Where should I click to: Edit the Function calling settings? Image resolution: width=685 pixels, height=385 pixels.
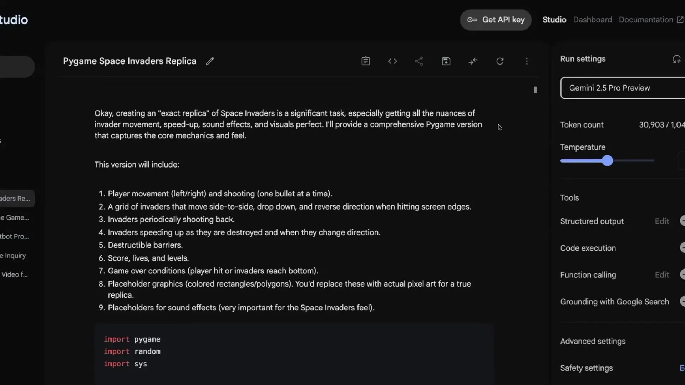pyautogui.click(x=662, y=275)
